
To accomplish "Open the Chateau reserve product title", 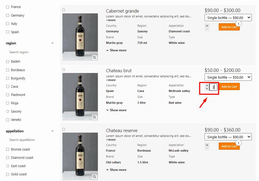I will [122, 130].
